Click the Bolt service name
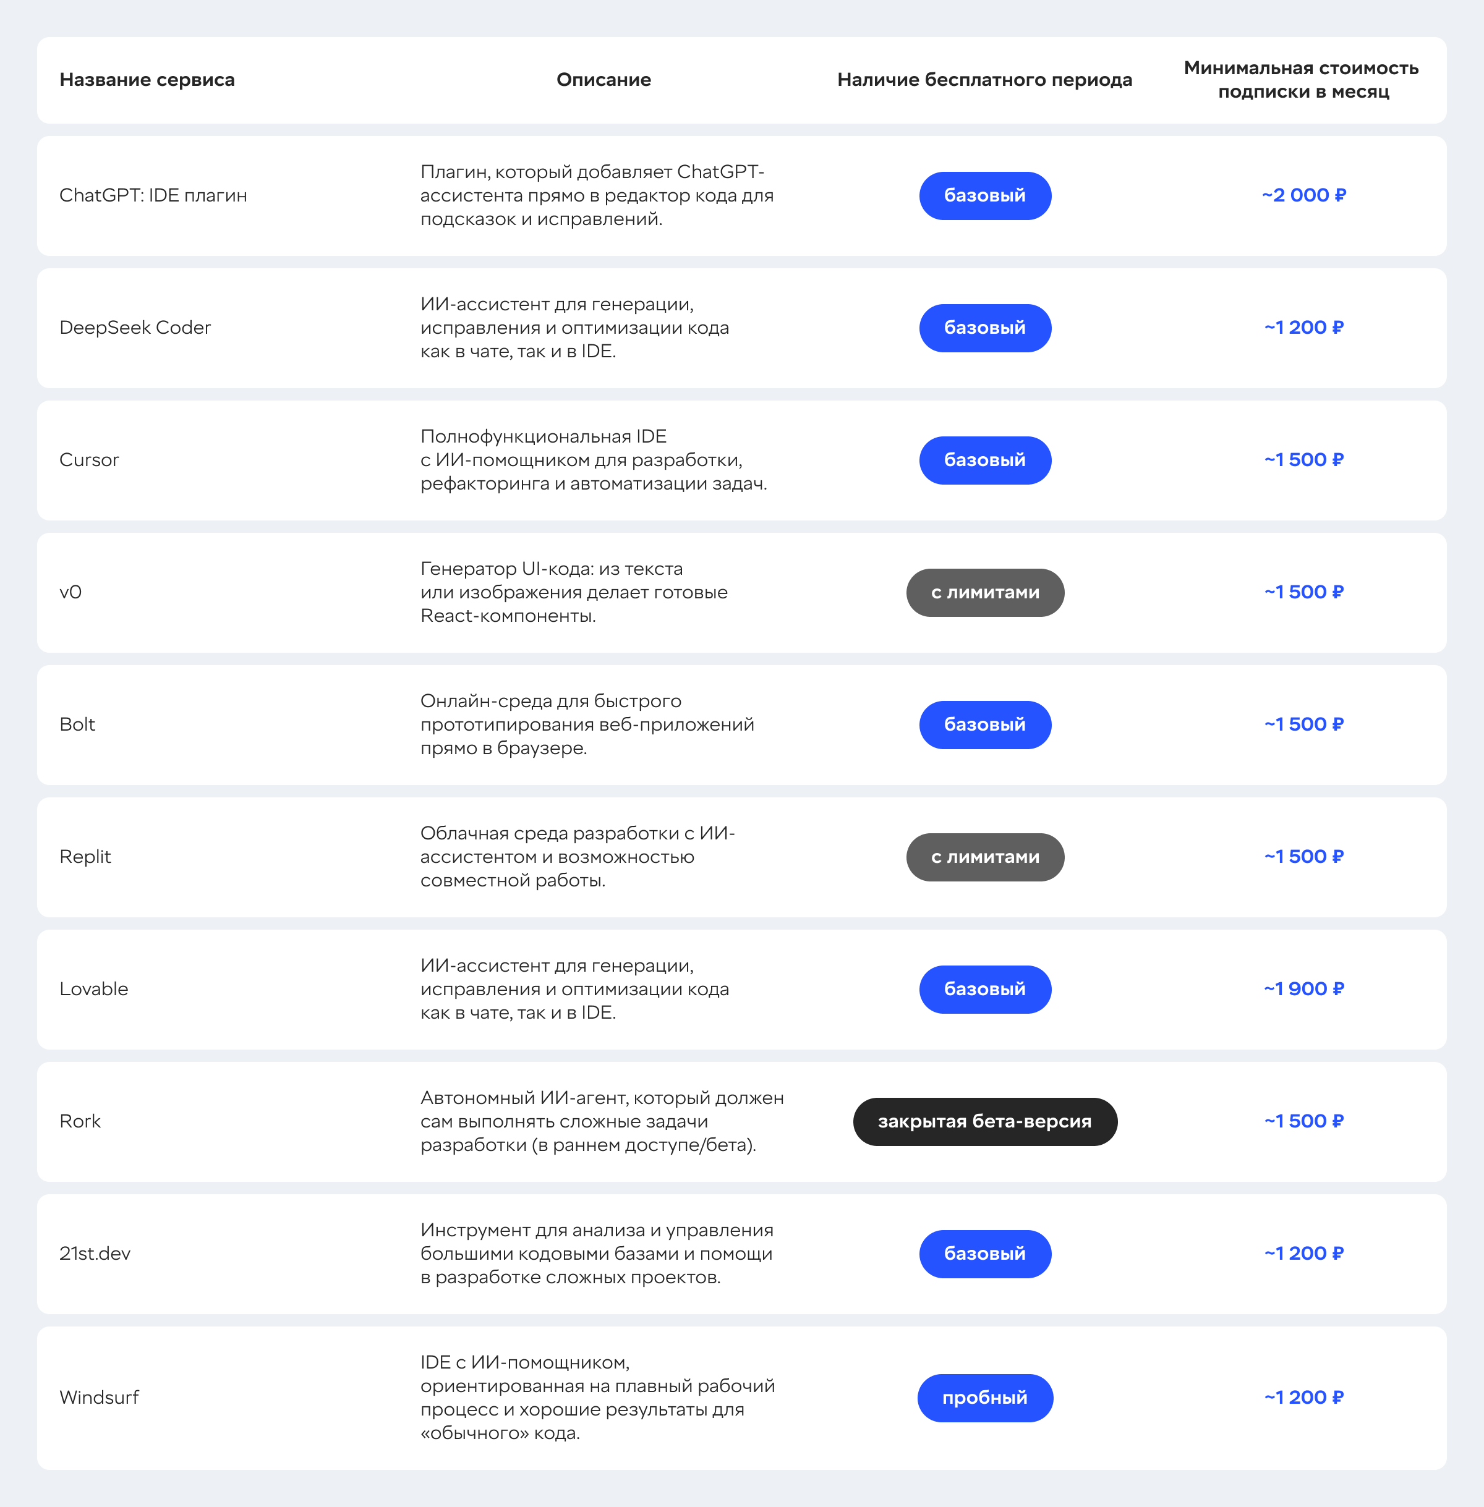 [77, 724]
